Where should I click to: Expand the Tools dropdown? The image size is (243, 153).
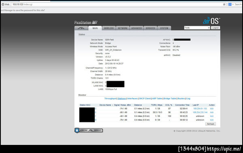[x=197, y=28]
